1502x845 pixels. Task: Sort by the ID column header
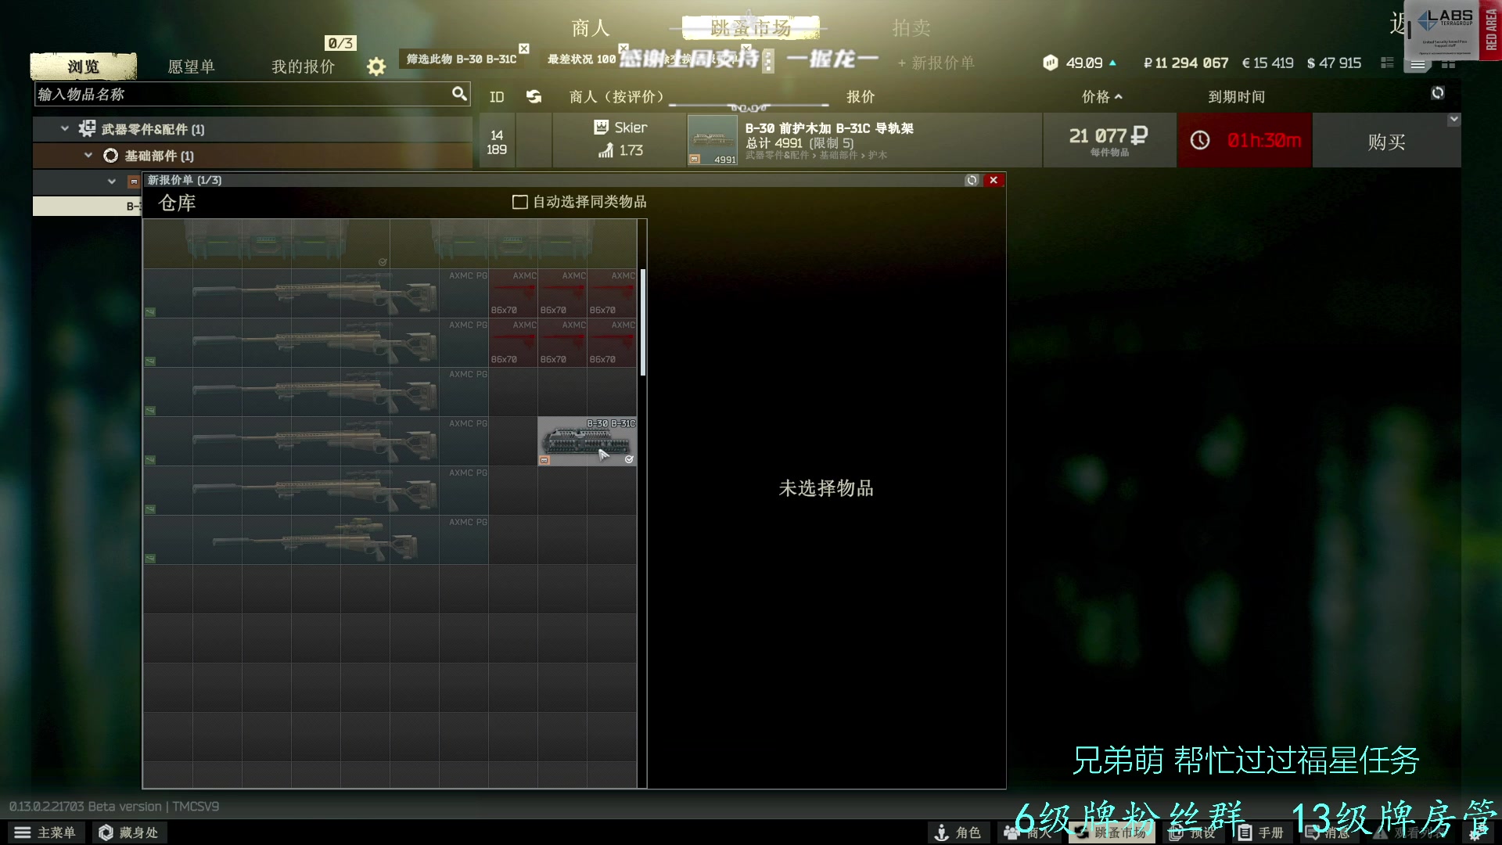[x=497, y=96]
